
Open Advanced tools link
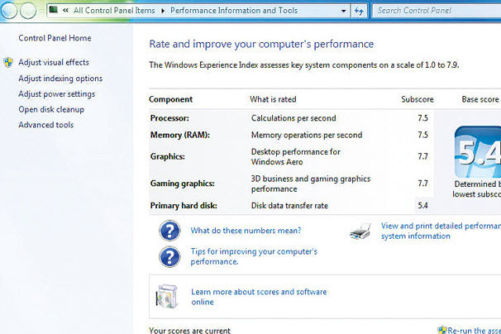[46, 125]
